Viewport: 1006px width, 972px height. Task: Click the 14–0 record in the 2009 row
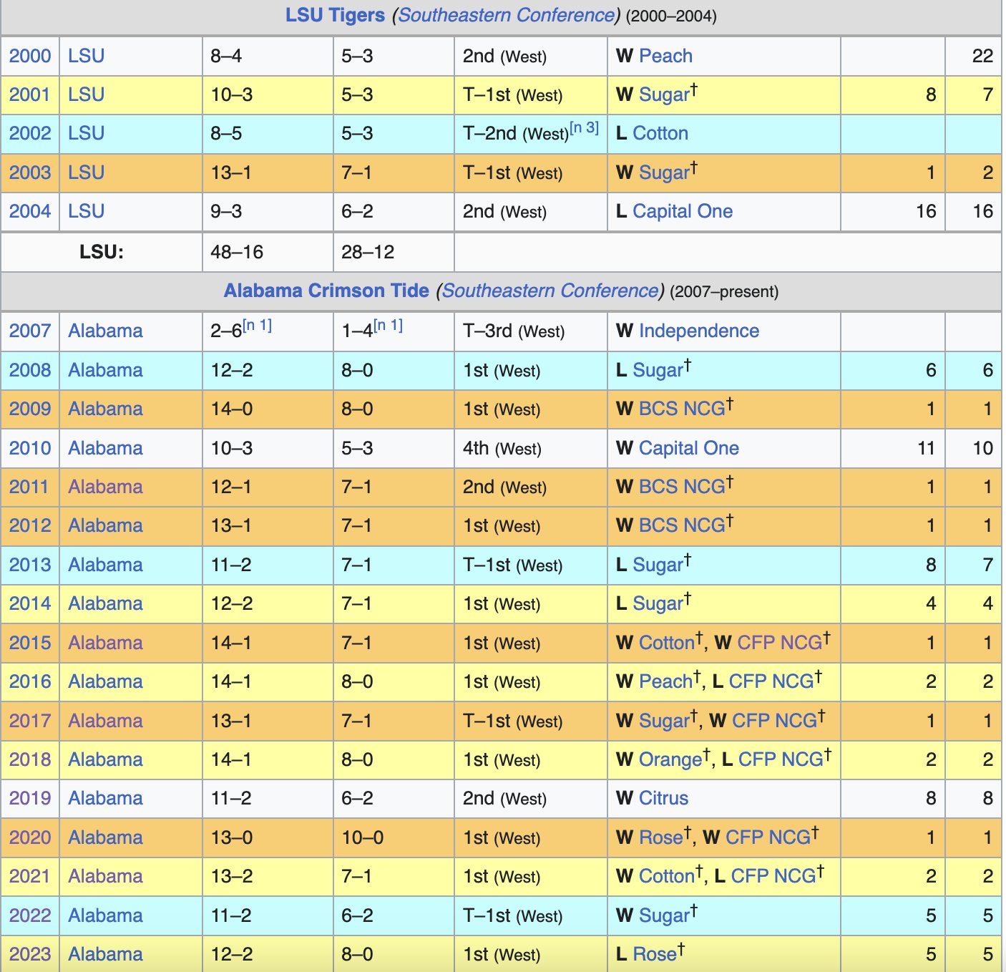[232, 409]
